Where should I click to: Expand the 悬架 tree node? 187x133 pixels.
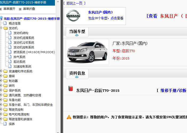1,76
